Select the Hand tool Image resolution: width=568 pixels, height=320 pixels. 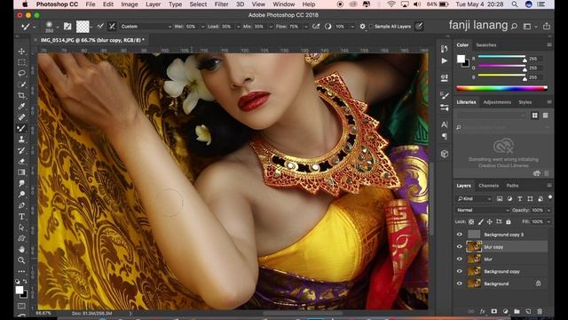[21, 249]
